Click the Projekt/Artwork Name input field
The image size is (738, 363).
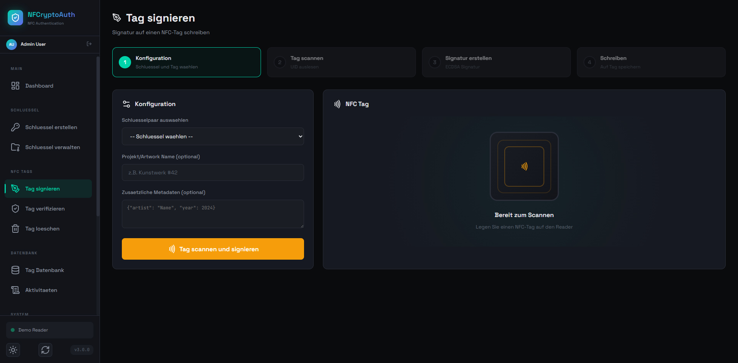tap(213, 172)
